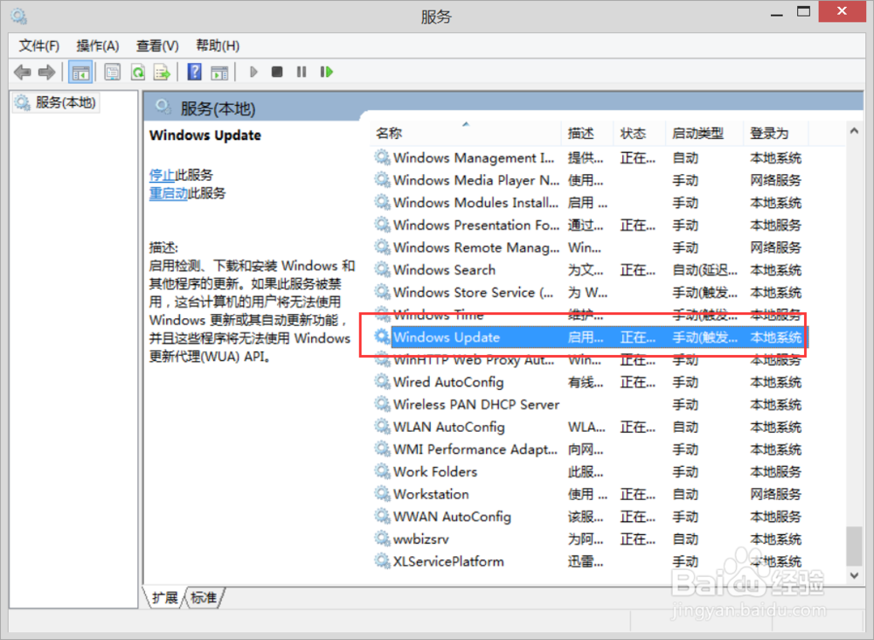Click the vertical scrollbar thumb
The image size is (874, 640).
tap(854, 546)
